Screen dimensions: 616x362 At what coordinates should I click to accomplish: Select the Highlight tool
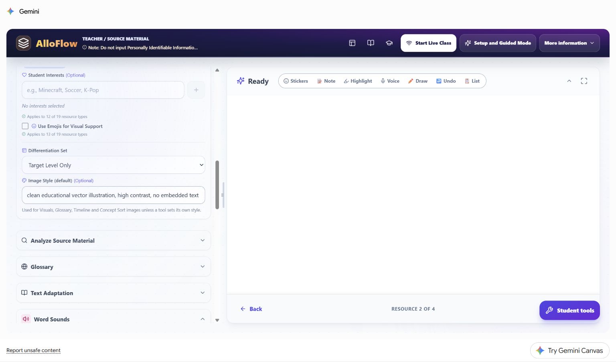click(x=358, y=81)
